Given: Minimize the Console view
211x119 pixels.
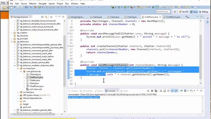Looking at the screenshot, I should (197, 91).
